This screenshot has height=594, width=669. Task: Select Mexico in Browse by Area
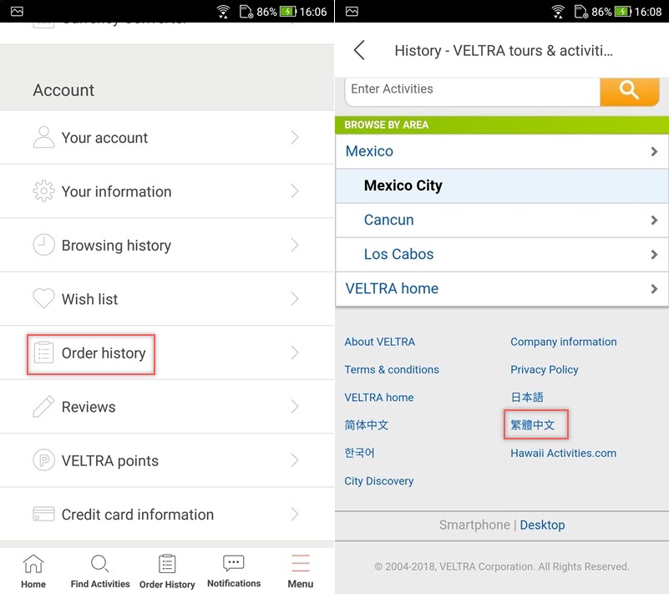coord(502,151)
